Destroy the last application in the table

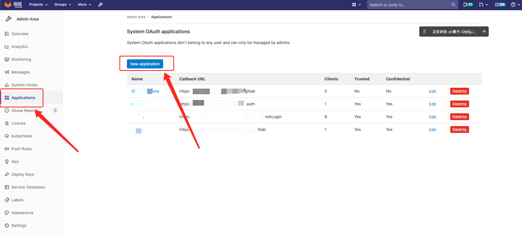[459, 129]
